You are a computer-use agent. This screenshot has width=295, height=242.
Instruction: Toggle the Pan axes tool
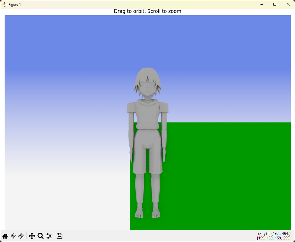(x=32, y=236)
